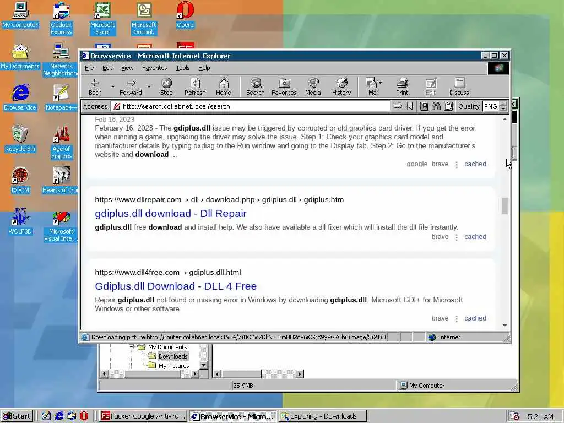Image resolution: width=564 pixels, height=423 pixels.
Task: Open the Forward history dropdown arrow
Action: (x=149, y=86)
